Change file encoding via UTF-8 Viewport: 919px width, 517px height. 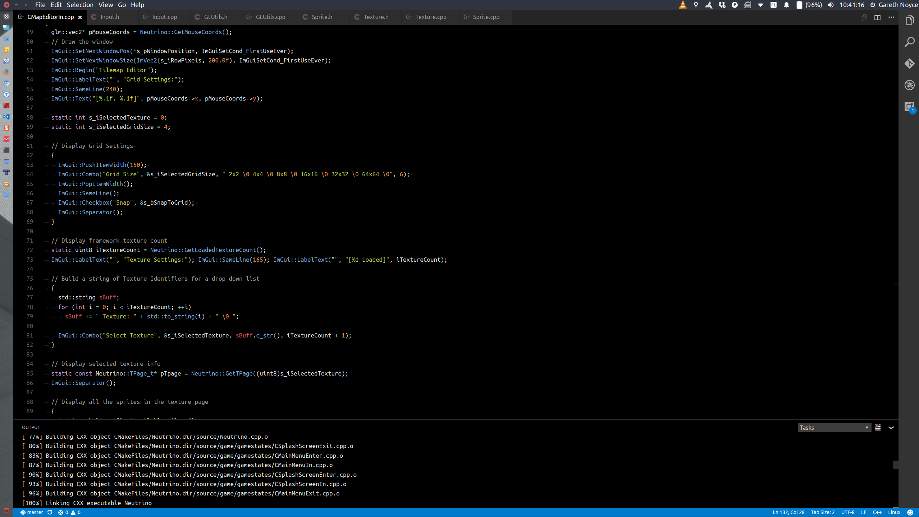click(848, 512)
